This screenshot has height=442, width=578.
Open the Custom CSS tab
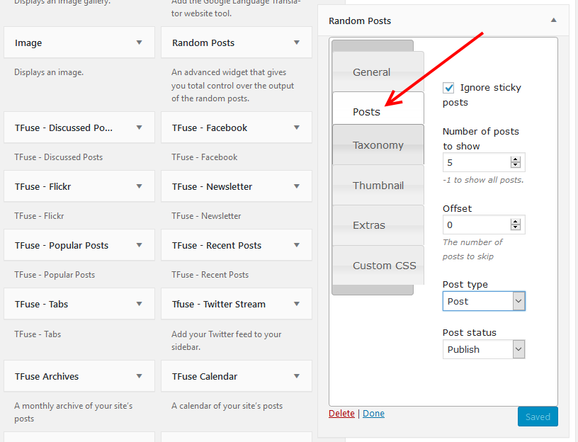click(x=384, y=265)
